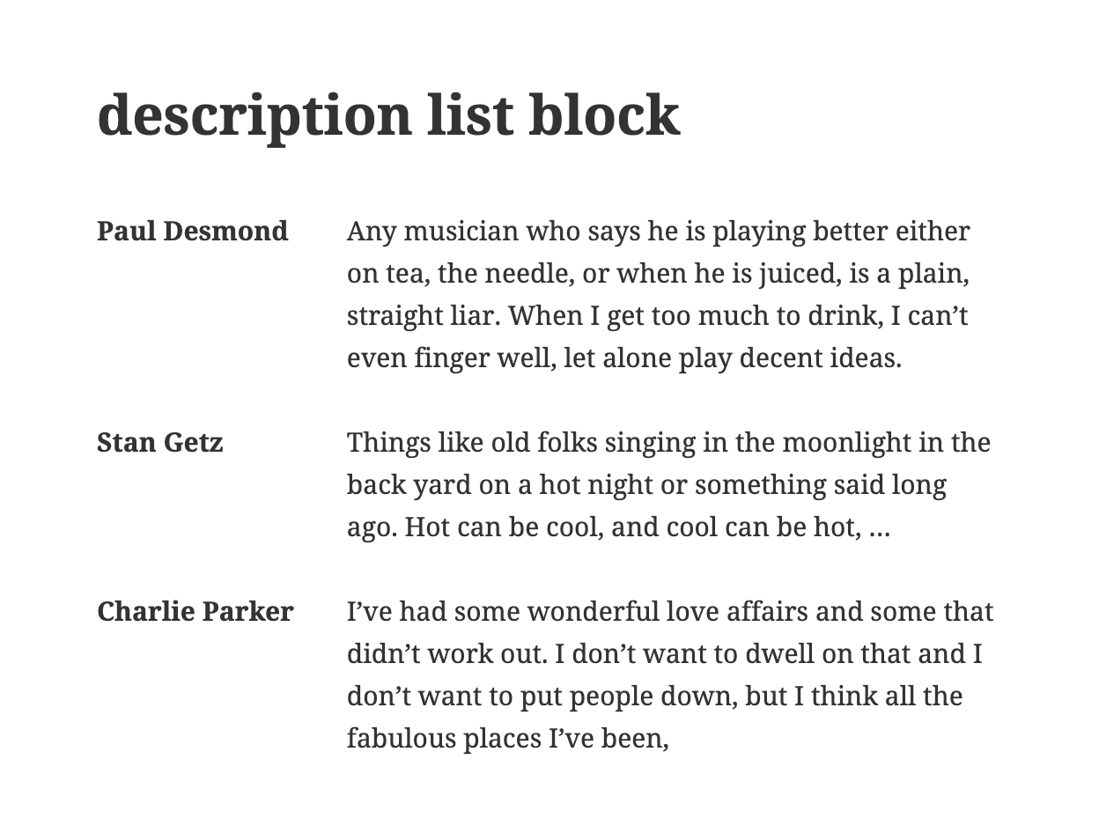Click the line starting 'Any musician who says'
The width and height of the screenshot is (1099, 833).
659,232
